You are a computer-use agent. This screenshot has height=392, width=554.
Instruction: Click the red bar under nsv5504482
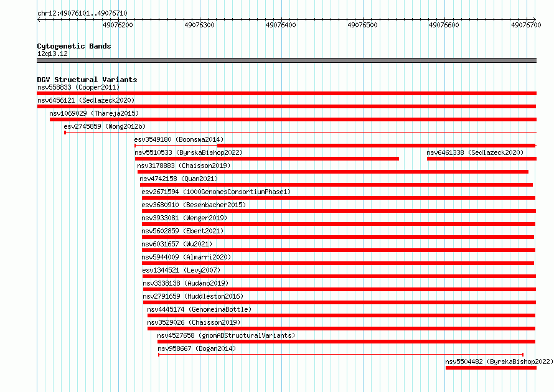pos(491,368)
